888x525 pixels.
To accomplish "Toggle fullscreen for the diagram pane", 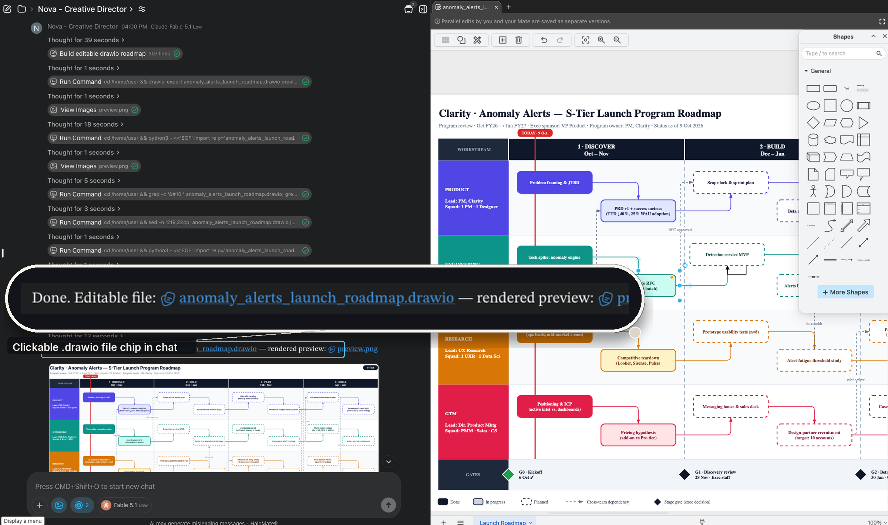I will tap(882, 21).
